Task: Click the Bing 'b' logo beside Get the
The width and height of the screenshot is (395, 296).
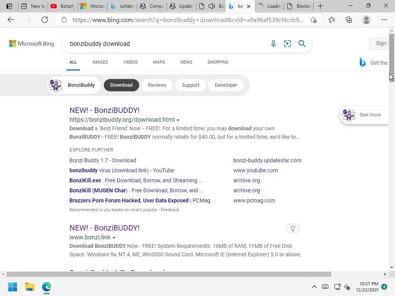Action: click(x=363, y=62)
